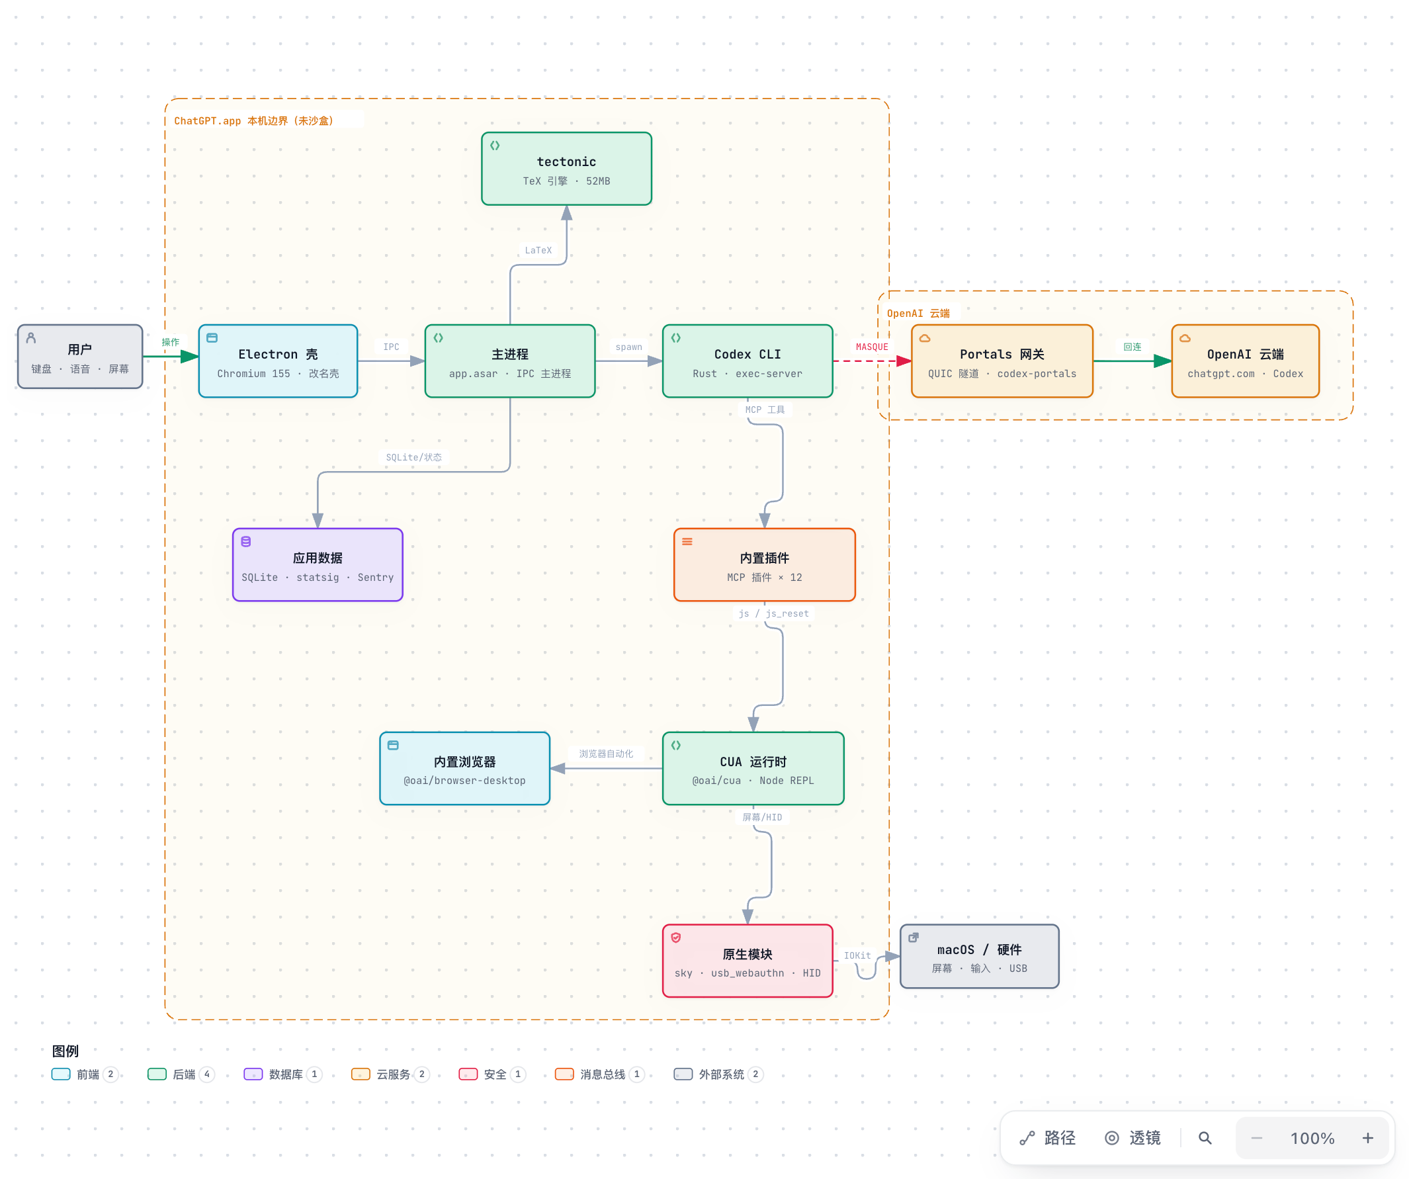
Task: Select the spawn edge label
Action: [x=628, y=347]
